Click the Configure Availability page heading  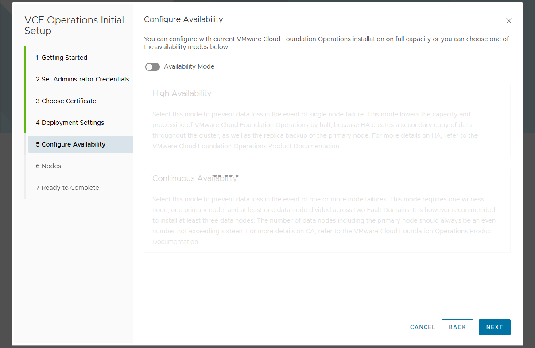pos(183,19)
